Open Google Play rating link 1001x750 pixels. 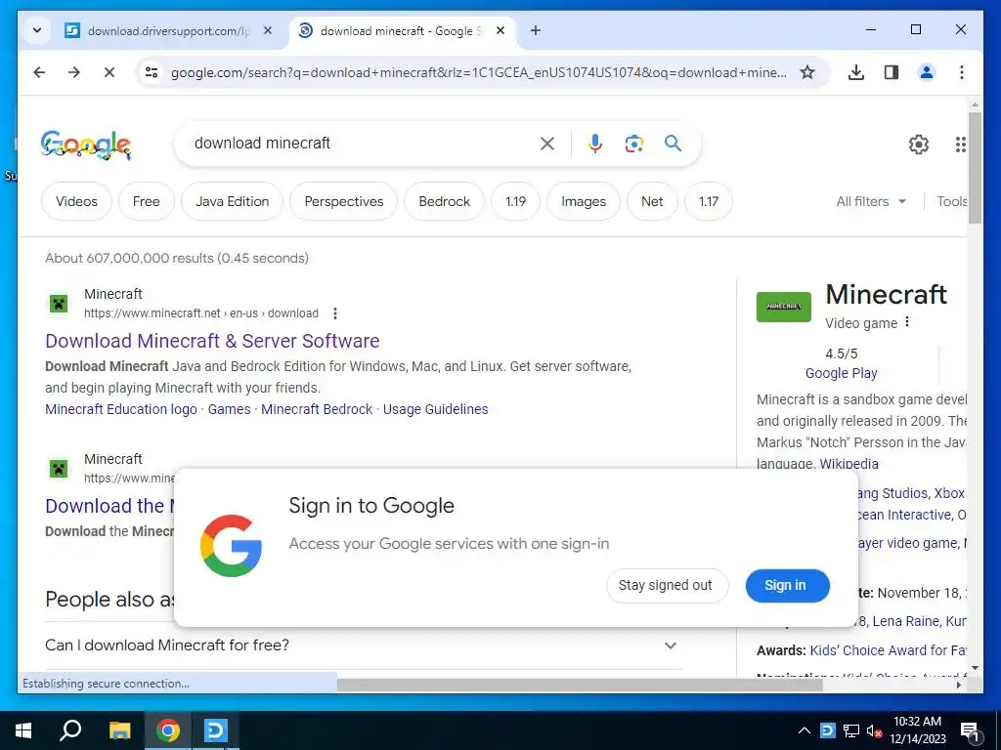click(x=841, y=373)
